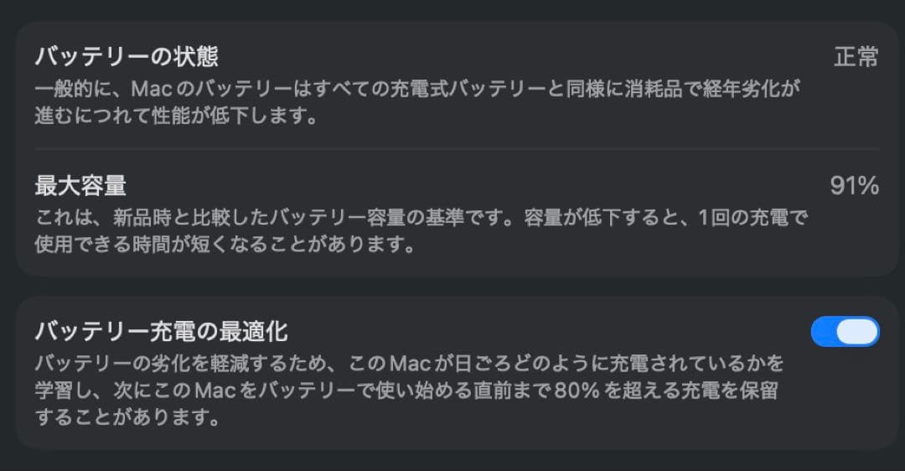Click the charging description starting with バッテリーの劣化
Viewport: 905px width, 471px height.
click(x=410, y=363)
